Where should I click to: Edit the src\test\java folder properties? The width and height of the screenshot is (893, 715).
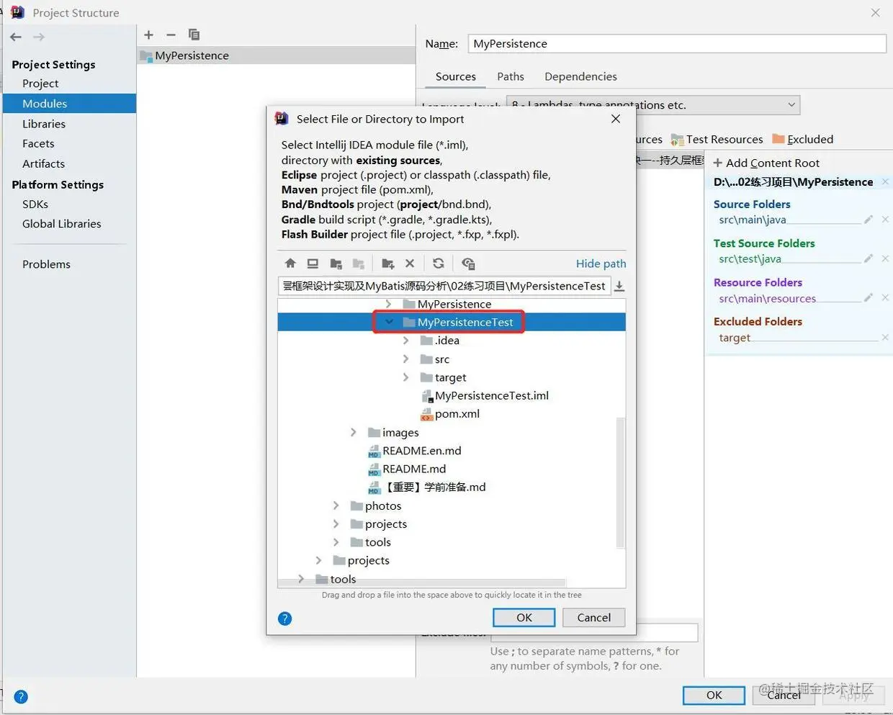coord(869,258)
